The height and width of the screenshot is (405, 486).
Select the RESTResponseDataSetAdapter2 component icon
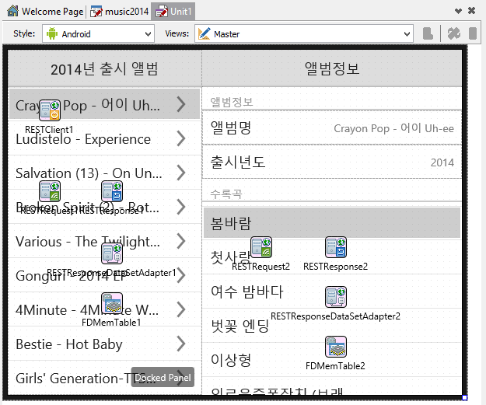point(336,297)
